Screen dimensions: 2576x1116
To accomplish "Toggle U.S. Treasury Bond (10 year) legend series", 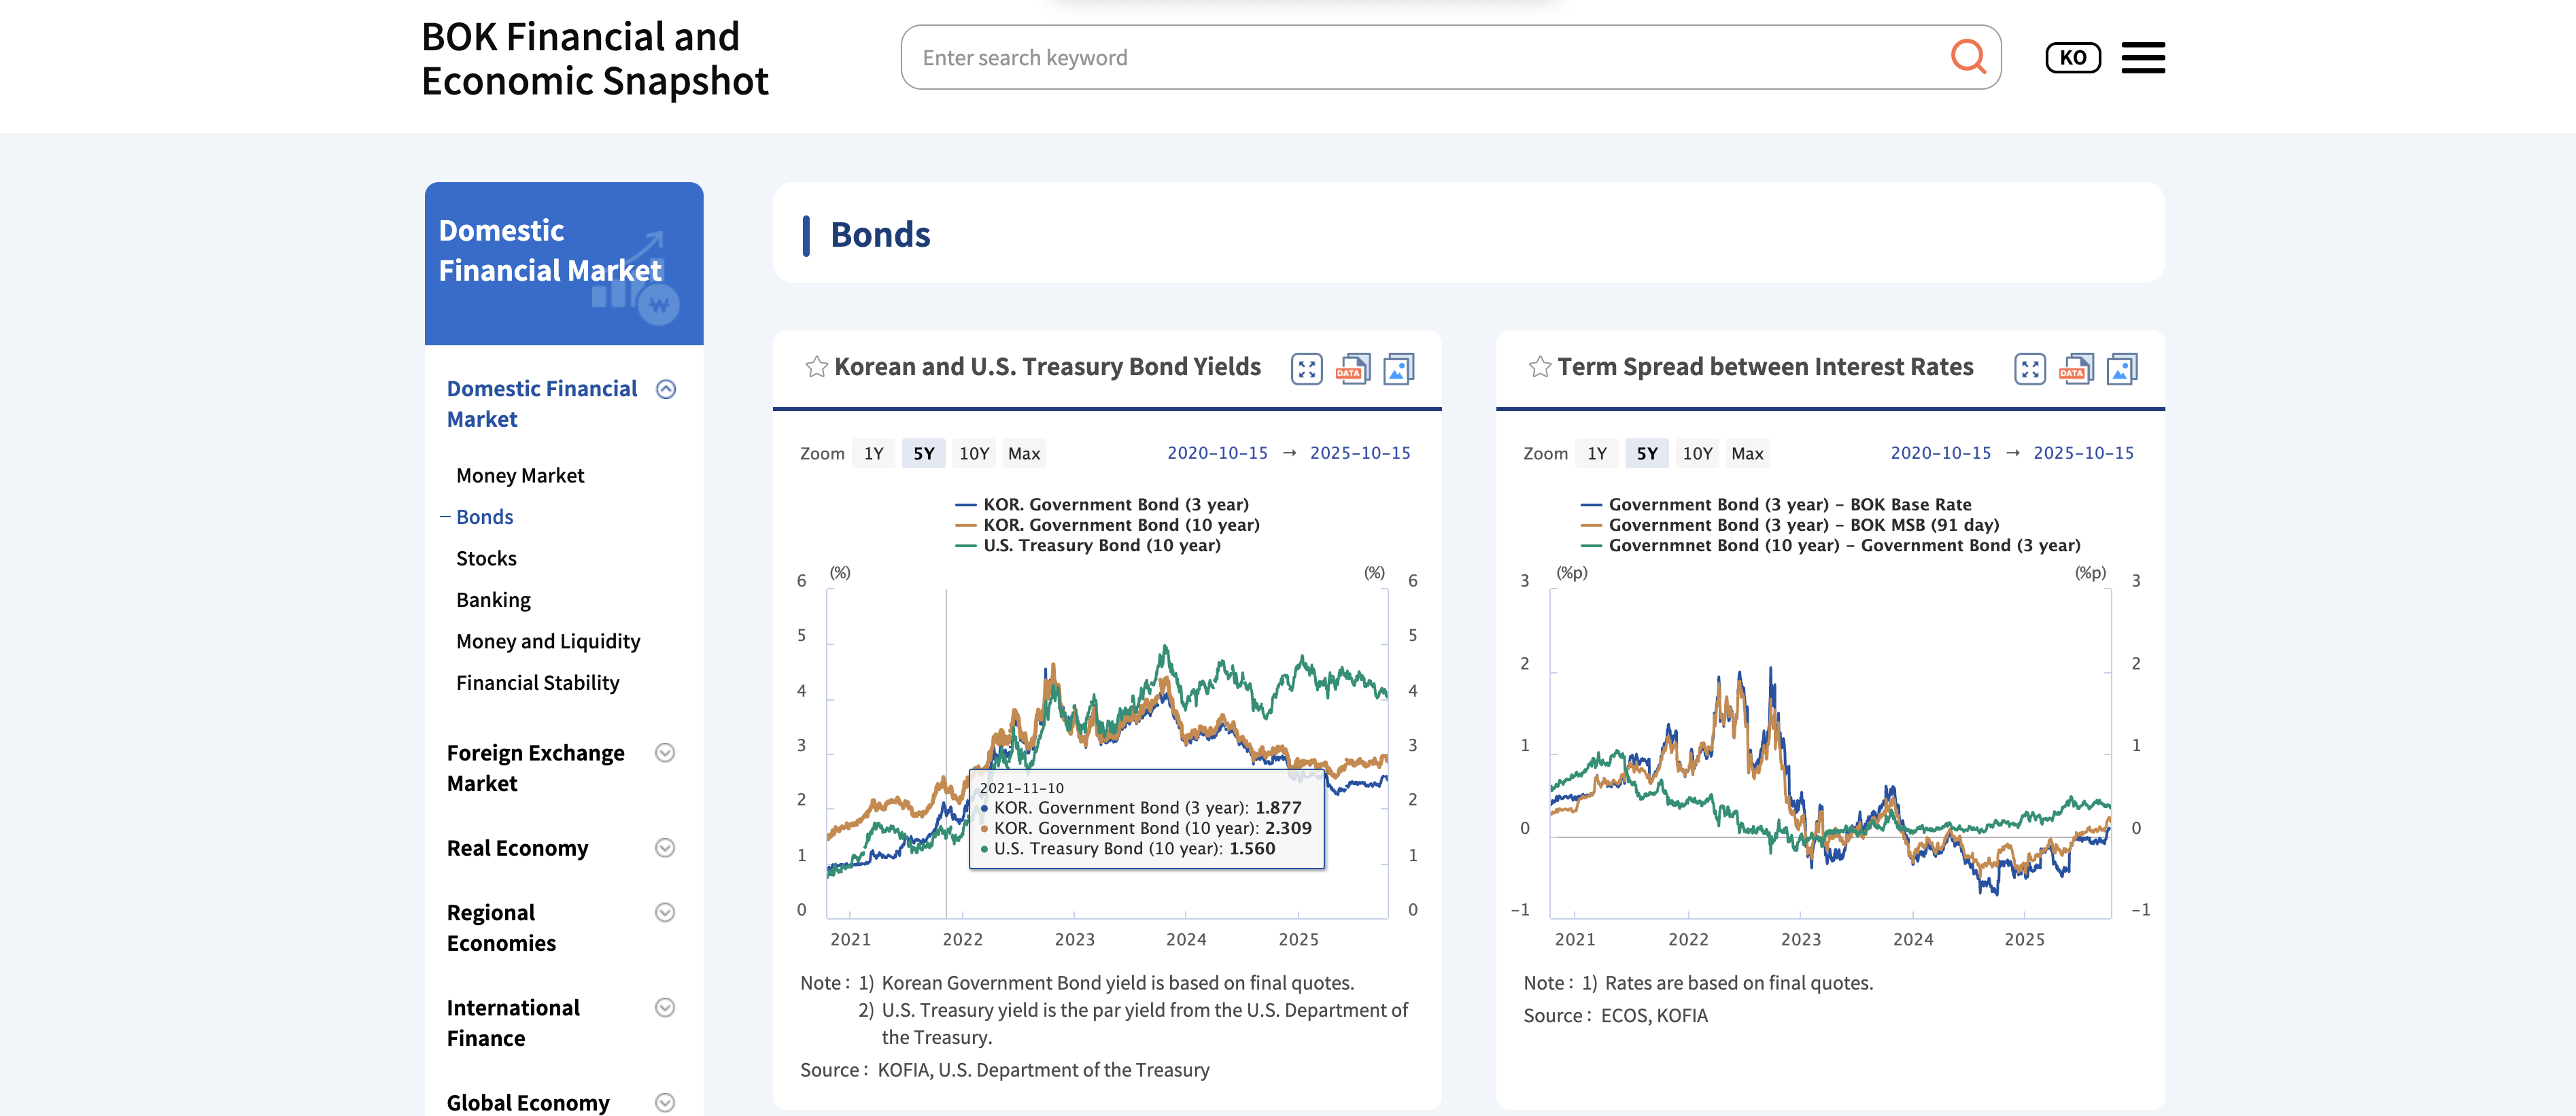I will tap(1101, 545).
